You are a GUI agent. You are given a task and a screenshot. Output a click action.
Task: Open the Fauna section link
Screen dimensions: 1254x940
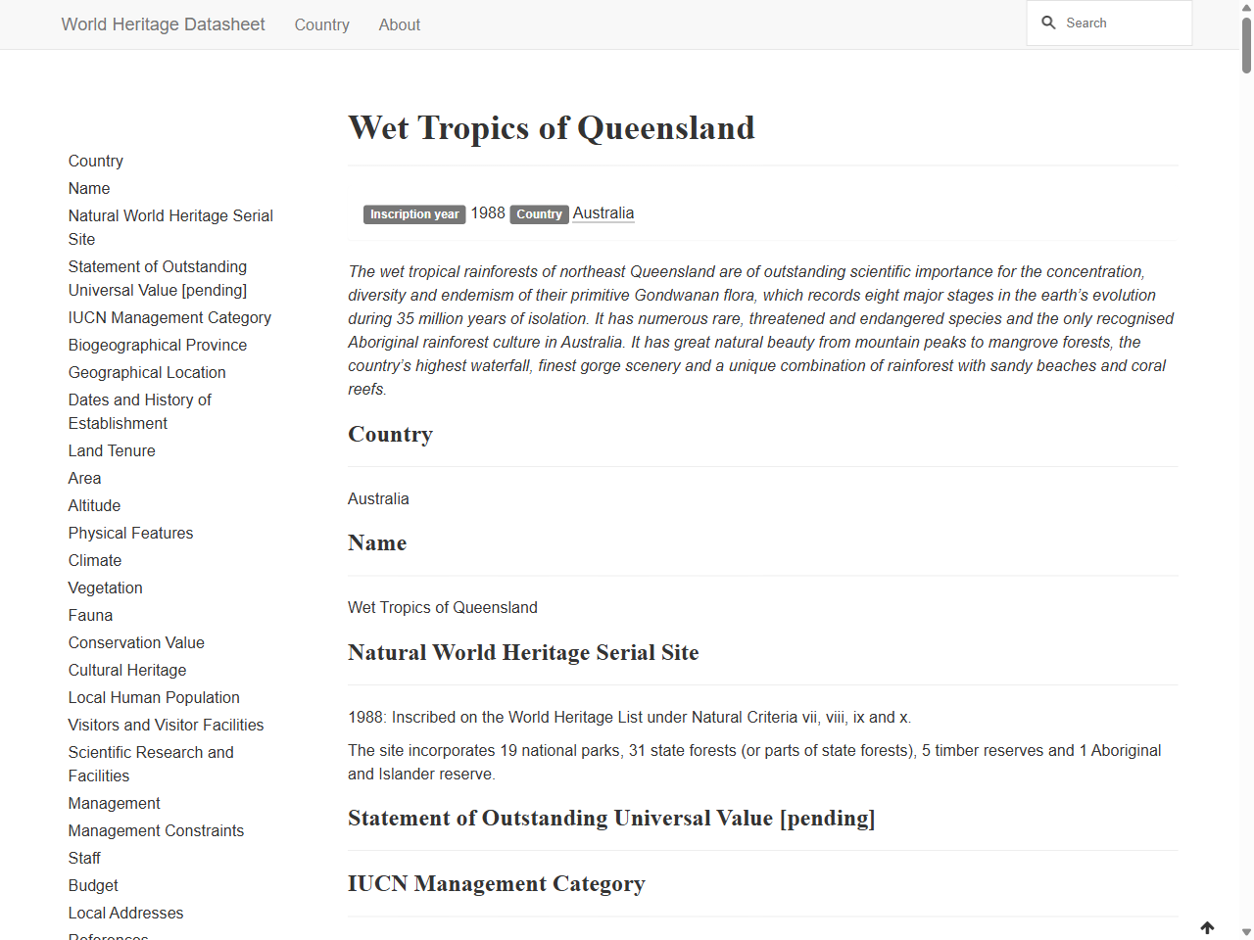(90, 615)
